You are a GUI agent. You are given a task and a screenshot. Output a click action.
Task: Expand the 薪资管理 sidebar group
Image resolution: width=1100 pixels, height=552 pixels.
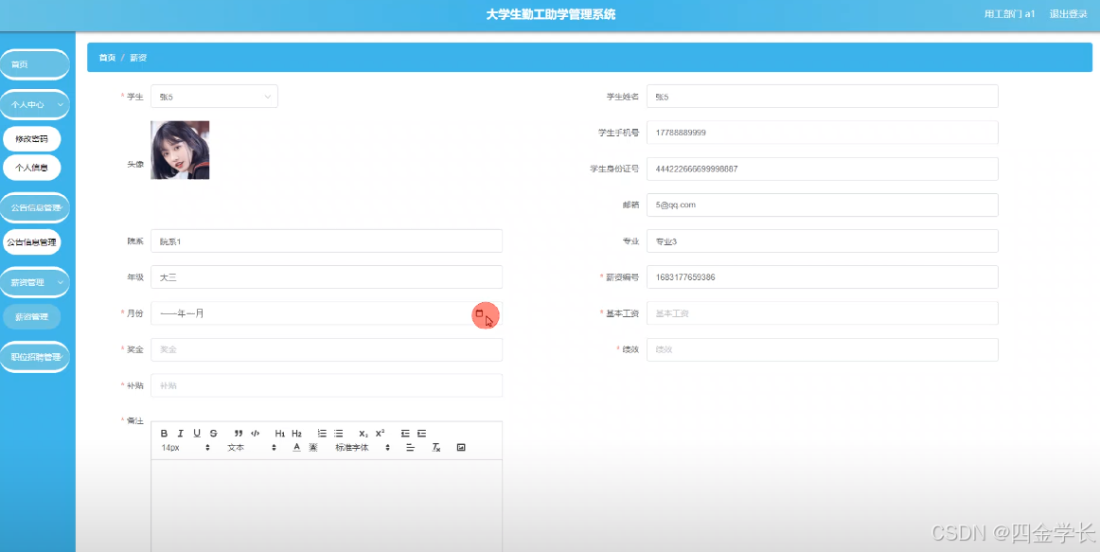(x=34, y=283)
